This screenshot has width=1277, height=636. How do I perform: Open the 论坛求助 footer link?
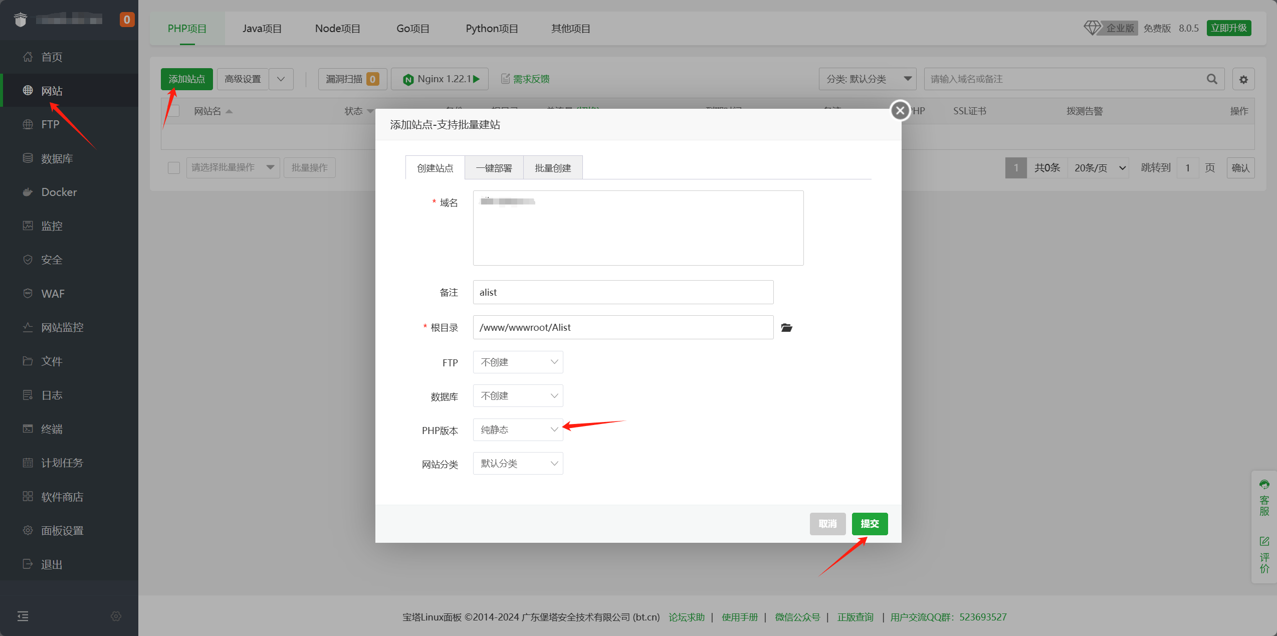click(x=686, y=617)
